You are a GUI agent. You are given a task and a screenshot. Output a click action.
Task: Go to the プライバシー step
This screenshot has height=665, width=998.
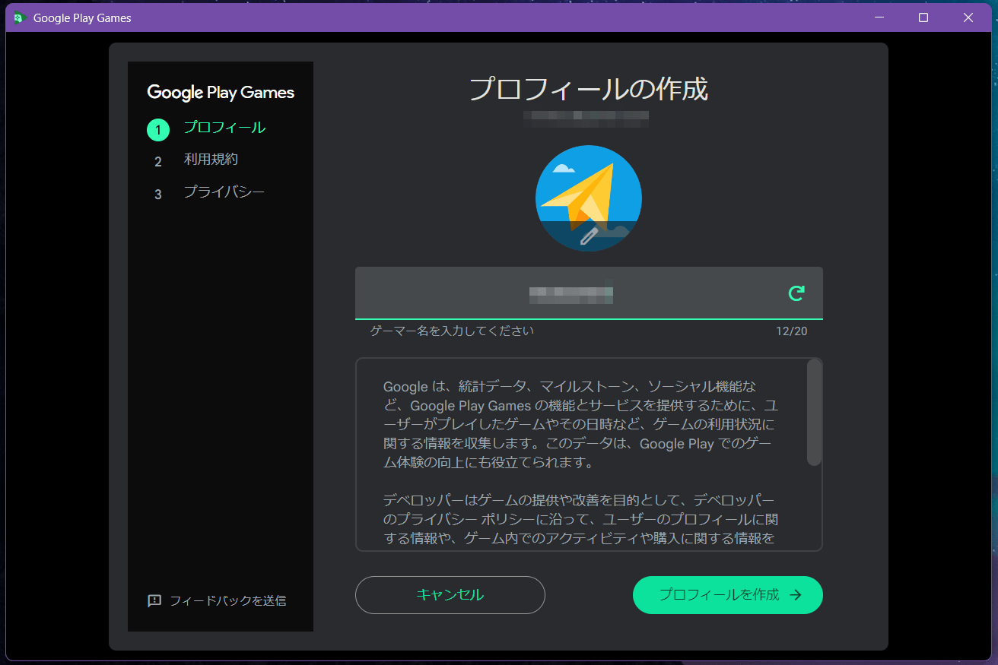click(x=224, y=192)
